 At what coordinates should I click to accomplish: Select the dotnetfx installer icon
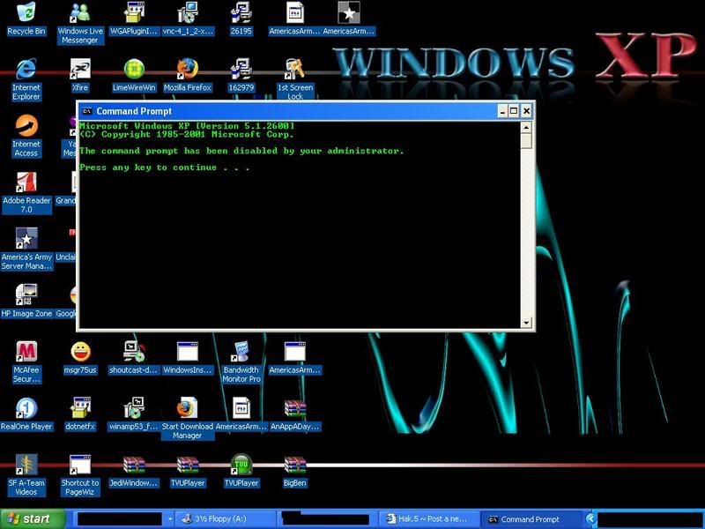click(x=80, y=414)
